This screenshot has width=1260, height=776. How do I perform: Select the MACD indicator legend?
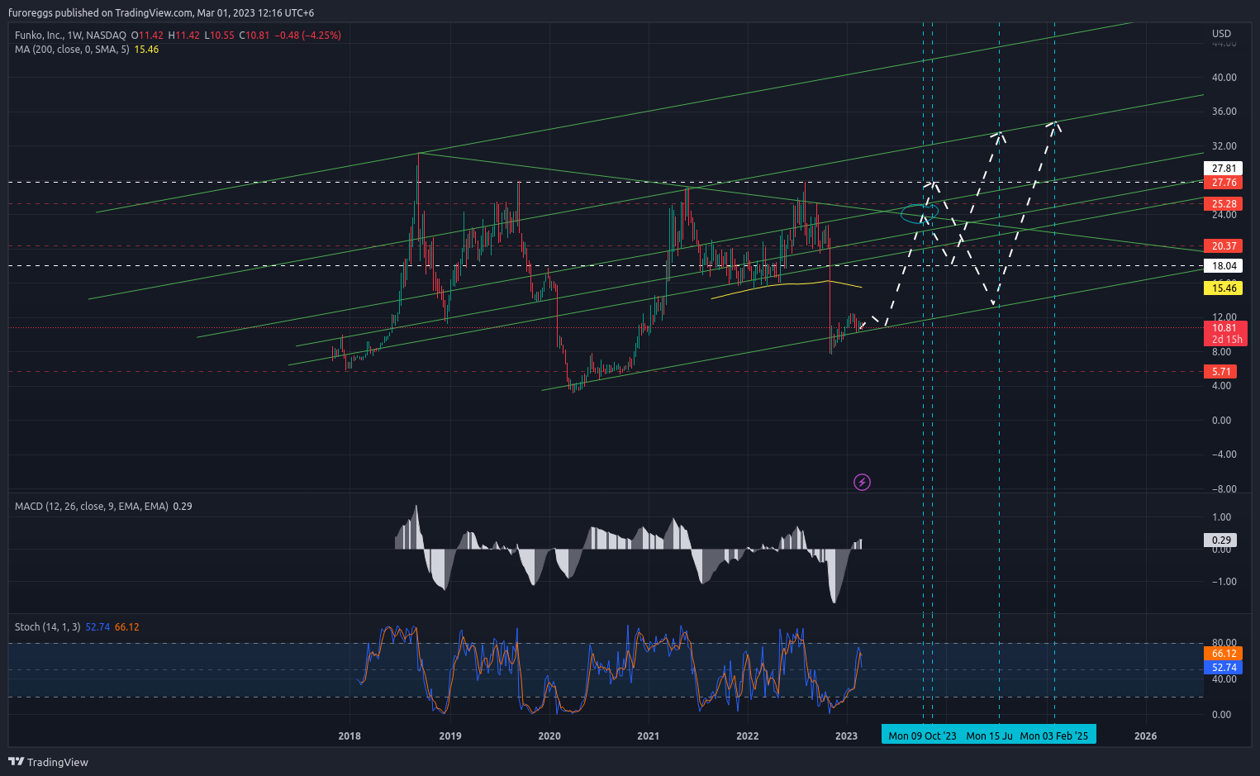[92, 506]
